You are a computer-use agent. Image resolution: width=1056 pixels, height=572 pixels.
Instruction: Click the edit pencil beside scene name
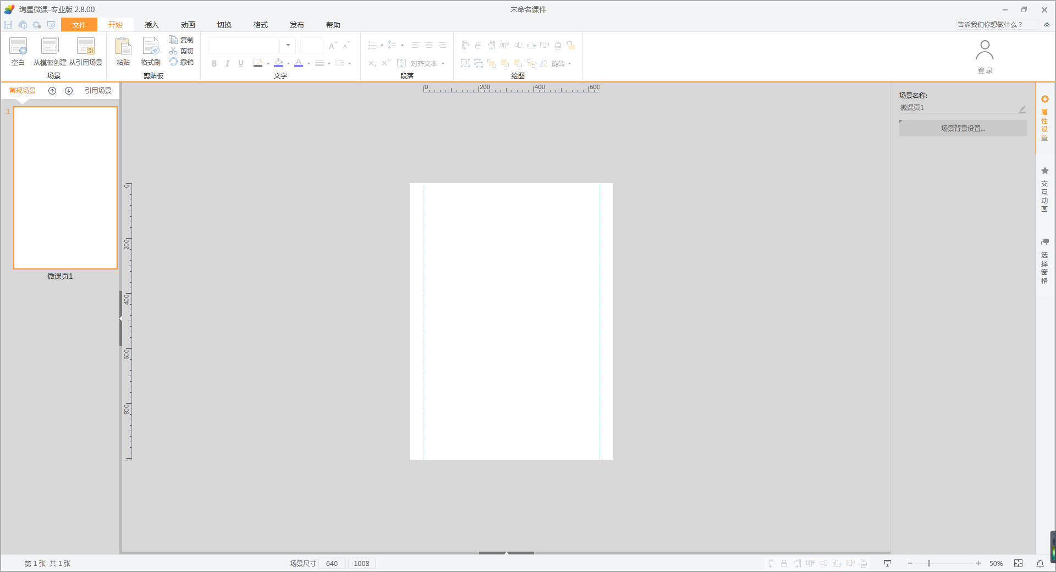[x=1022, y=109]
